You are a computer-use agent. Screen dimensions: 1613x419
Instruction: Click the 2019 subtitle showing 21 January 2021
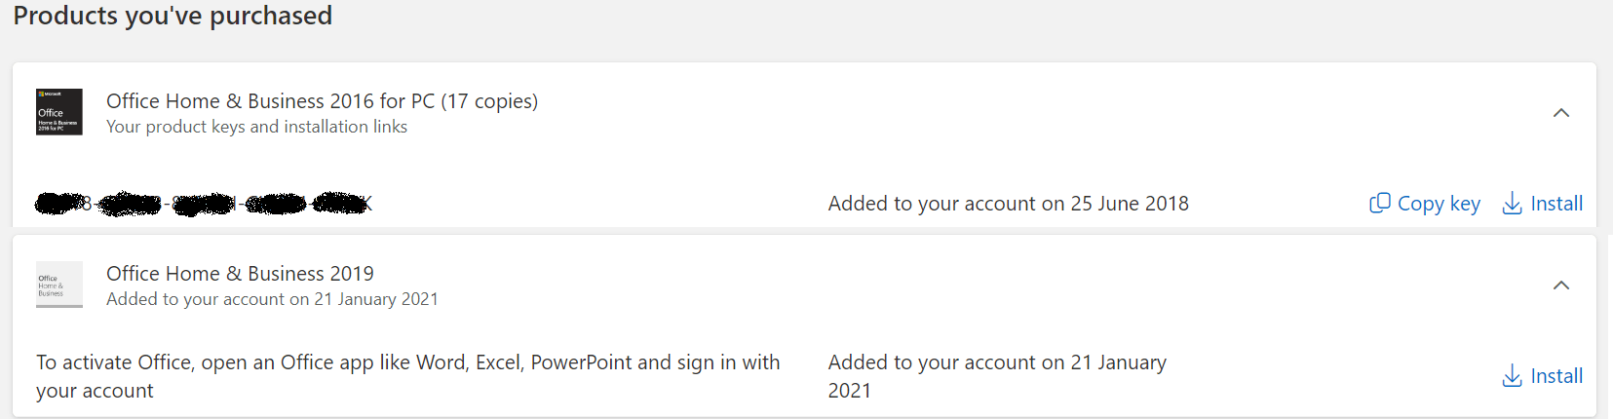[272, 299]
